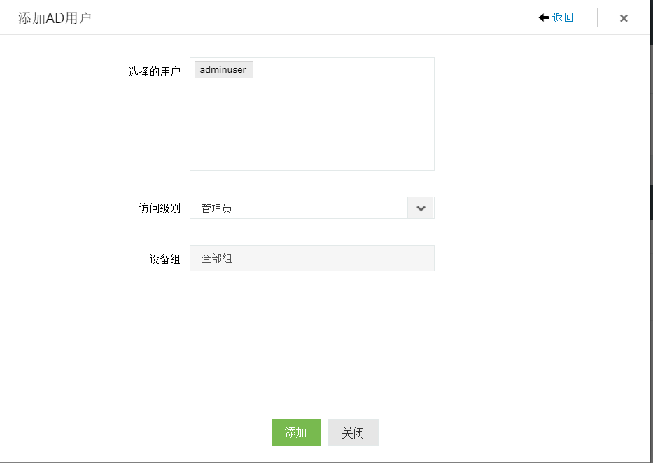This screenshot has height=463, width=653.
Task: Click empty header space between title and 返回
Action: (315, 17)
